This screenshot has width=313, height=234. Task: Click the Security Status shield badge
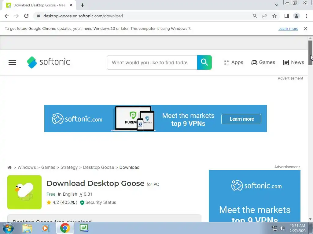pos(98,202)
